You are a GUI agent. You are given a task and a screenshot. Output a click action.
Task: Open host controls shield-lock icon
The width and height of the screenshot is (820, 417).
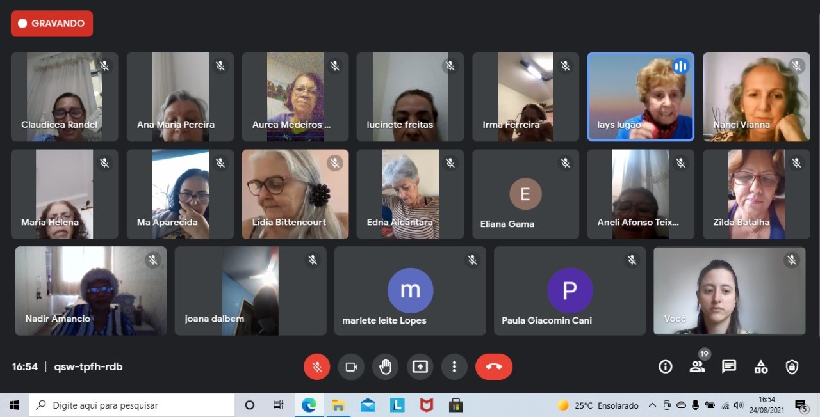pos(792,366)
